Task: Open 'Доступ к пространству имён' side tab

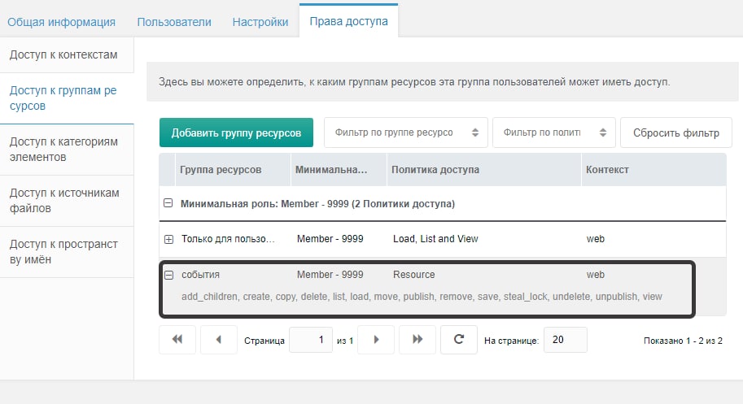Action: [x=67, y=252]
